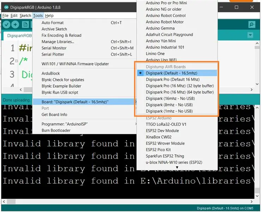Open Serial Plotter menu entry
The width and height of the screenshot is (262, 212).
[85, 54]
